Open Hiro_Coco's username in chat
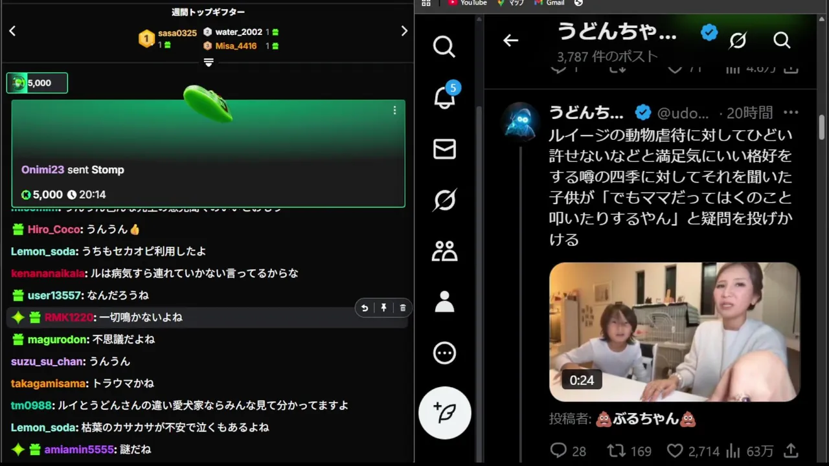This screenshot has height=466, width=829. (54, 230)
